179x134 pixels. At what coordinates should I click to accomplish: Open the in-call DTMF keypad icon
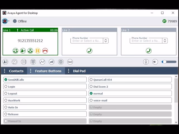pyautogui.click(x=30, y=51)
